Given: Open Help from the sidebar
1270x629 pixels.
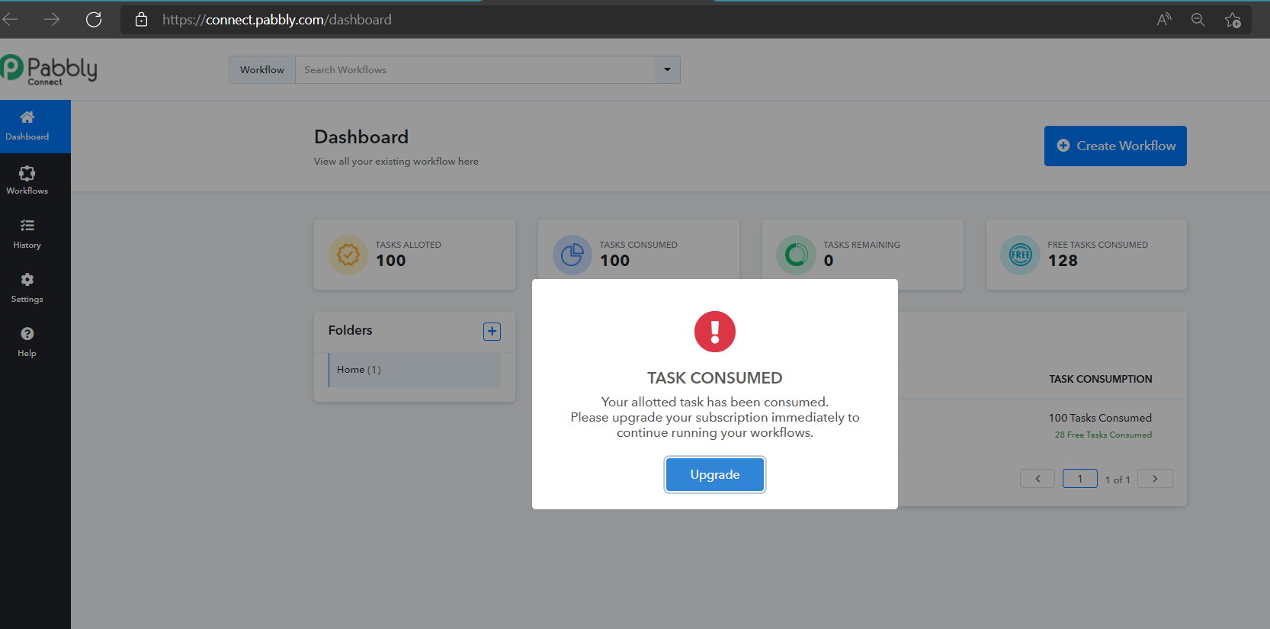Looking at the screenshot, I should (27, 342).
